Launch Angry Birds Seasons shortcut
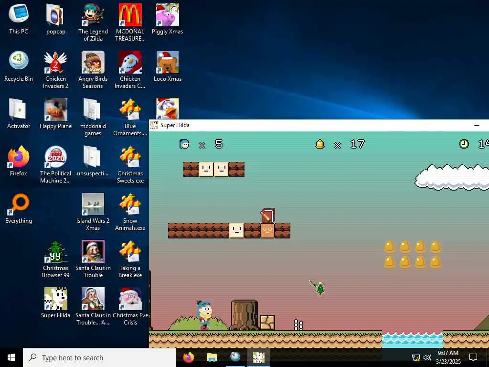 pos(93,70)
